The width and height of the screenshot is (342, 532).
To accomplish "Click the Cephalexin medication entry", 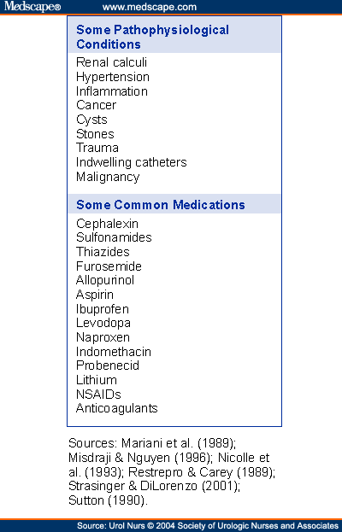I will click(107, 224).
